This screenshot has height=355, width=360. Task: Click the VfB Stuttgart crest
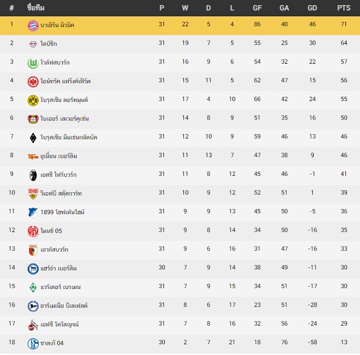click(33, 194)
